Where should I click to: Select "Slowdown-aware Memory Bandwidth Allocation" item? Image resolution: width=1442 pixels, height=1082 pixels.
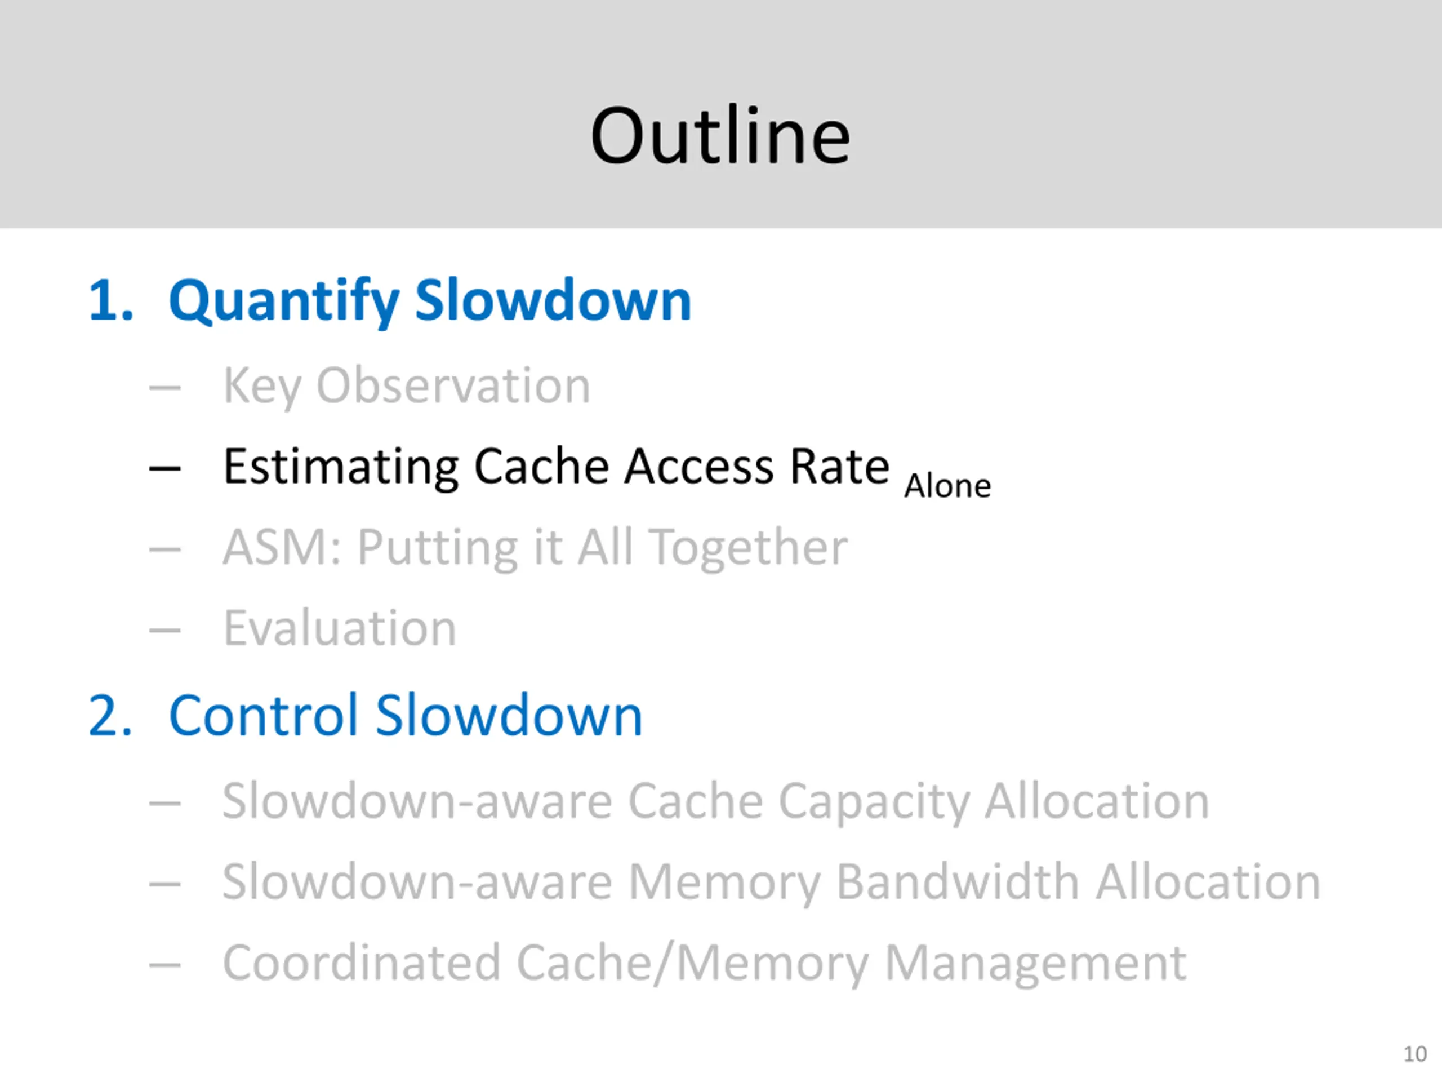(771, 882)
